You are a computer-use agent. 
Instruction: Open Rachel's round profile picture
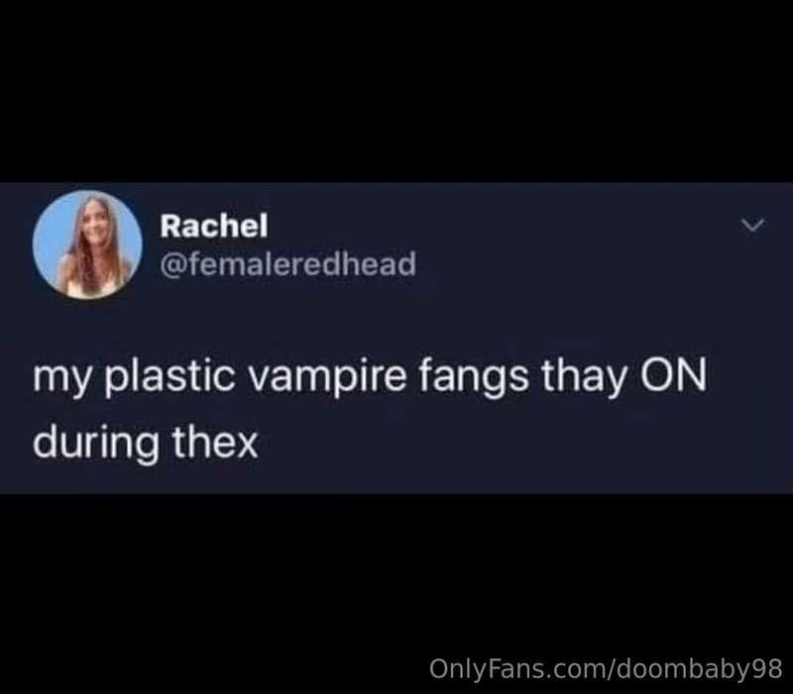click(87, 245)
